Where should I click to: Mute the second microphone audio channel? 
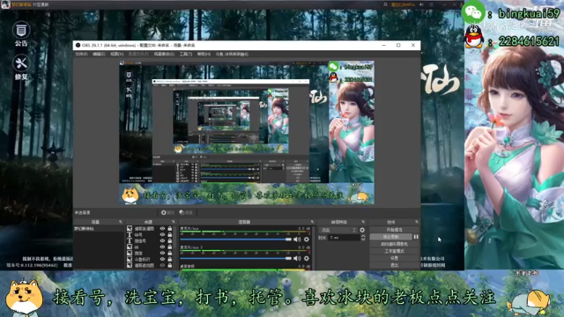[297, 258]
